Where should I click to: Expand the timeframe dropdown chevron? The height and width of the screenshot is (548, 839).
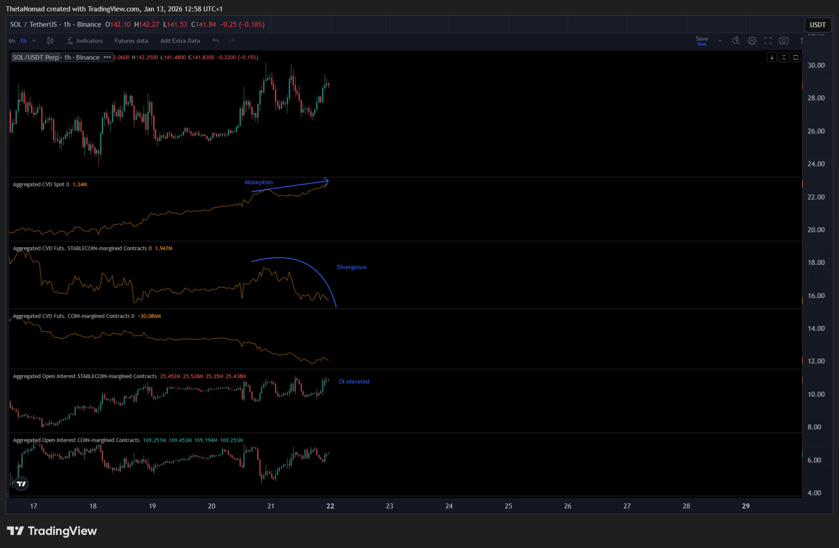pos(34,40)
